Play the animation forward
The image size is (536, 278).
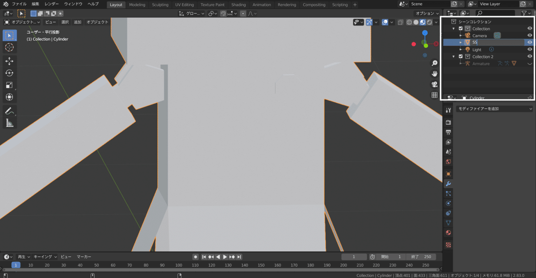[x=225, y=257]
